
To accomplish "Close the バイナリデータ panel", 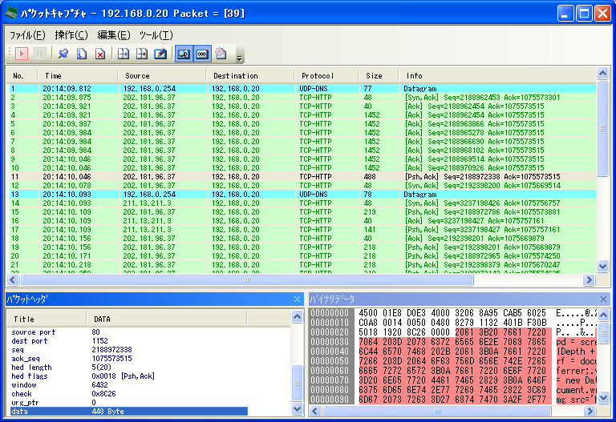I will [603, 299].
